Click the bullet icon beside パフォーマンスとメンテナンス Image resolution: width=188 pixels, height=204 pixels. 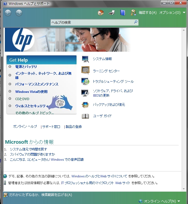pos(10,84)
